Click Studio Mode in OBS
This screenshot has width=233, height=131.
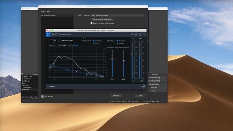[154, 84]
